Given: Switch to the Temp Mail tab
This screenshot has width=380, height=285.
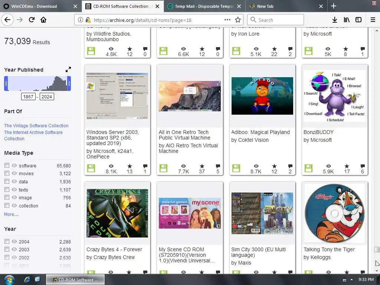Looking at the screenshot, I should click(204, 6).
